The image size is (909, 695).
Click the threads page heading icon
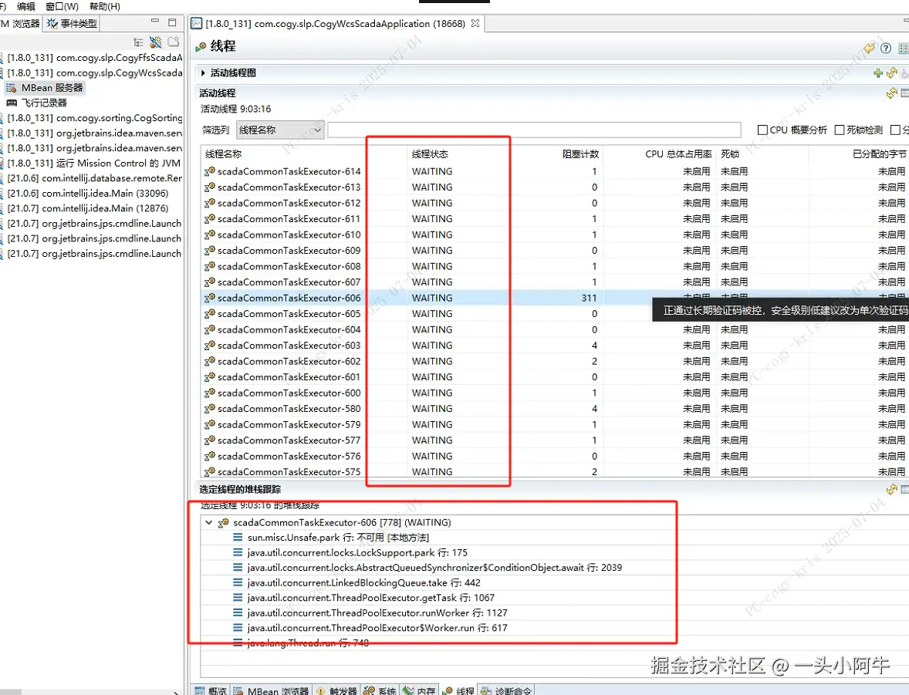tap(201, 46)
